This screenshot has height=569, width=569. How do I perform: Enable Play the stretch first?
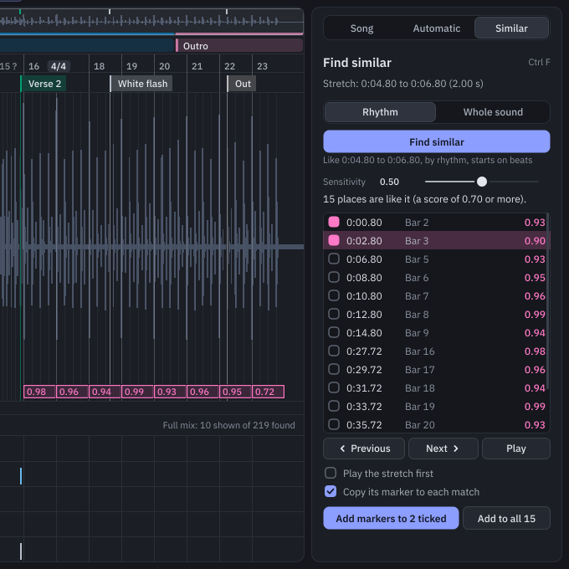[x=331, y=474]
